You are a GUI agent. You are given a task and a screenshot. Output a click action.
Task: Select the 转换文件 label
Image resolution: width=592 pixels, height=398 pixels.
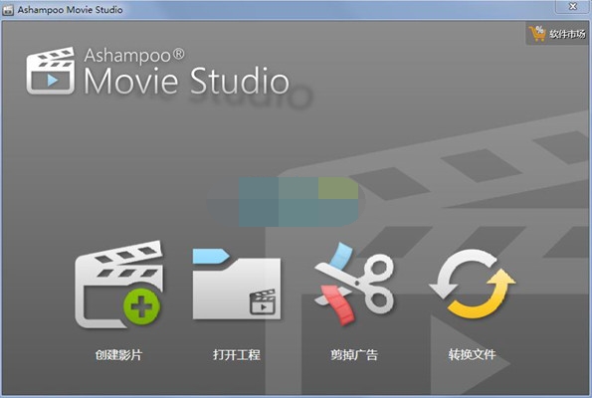coord(473,354)
